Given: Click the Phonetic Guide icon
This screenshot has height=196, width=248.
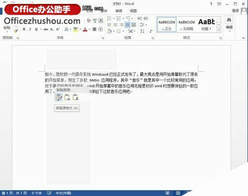Looking at the screenshot, I should (95, 21).
